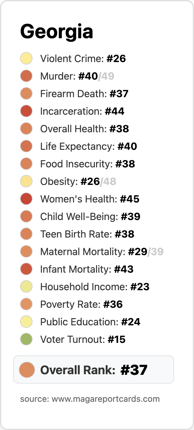Click the Georgia state heading
The image size is (194, 430).
click(57, 32)
